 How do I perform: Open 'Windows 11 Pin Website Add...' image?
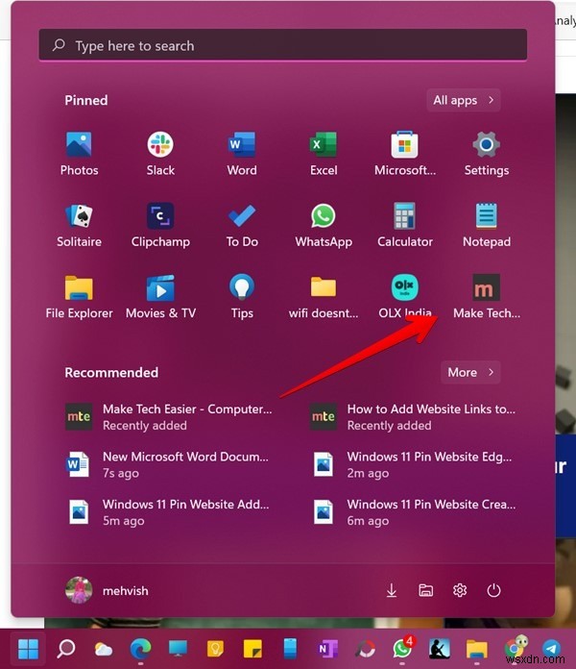click(170, 512)
